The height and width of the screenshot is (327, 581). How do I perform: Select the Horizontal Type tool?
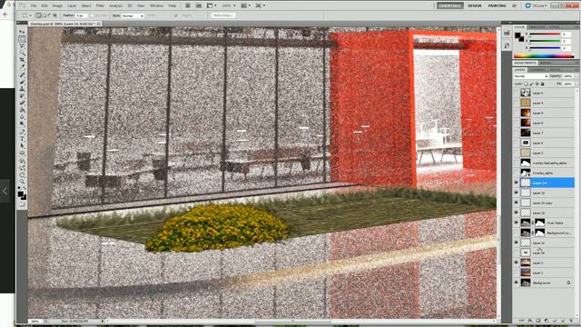[x=22, y=139]
